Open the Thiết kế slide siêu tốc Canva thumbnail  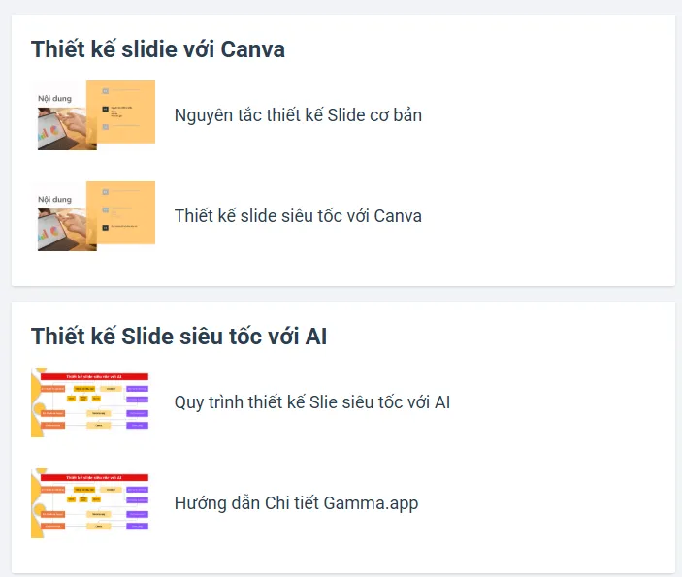(93, 216)
